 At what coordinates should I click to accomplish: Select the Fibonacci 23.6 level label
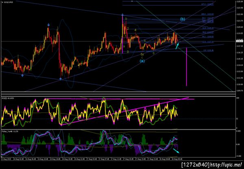[x=208, y=42]
